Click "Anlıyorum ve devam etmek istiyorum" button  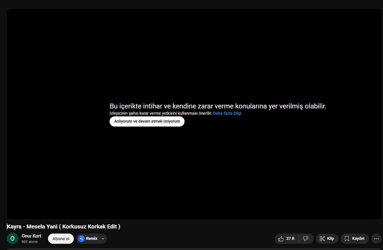coord(147,121)
